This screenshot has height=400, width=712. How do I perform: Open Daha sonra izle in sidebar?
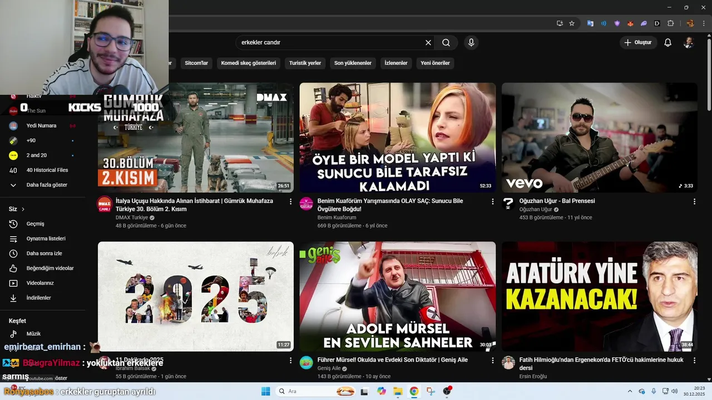[x=43, y=253]
